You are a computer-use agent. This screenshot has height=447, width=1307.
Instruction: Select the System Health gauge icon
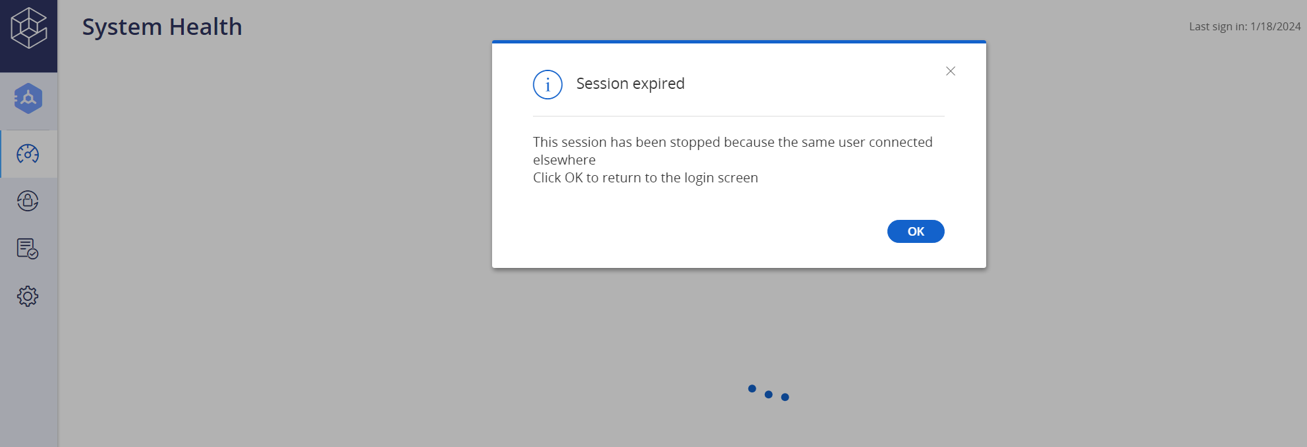pos(28,154)
